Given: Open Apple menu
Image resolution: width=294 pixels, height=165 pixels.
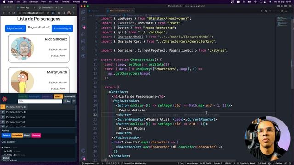Looking at the screenshot, I should tap(4, 2).
